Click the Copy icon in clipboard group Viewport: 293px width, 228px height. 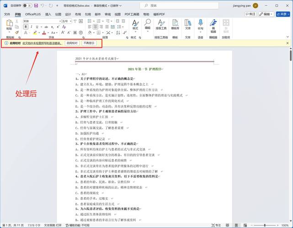(x=17, y=27)
